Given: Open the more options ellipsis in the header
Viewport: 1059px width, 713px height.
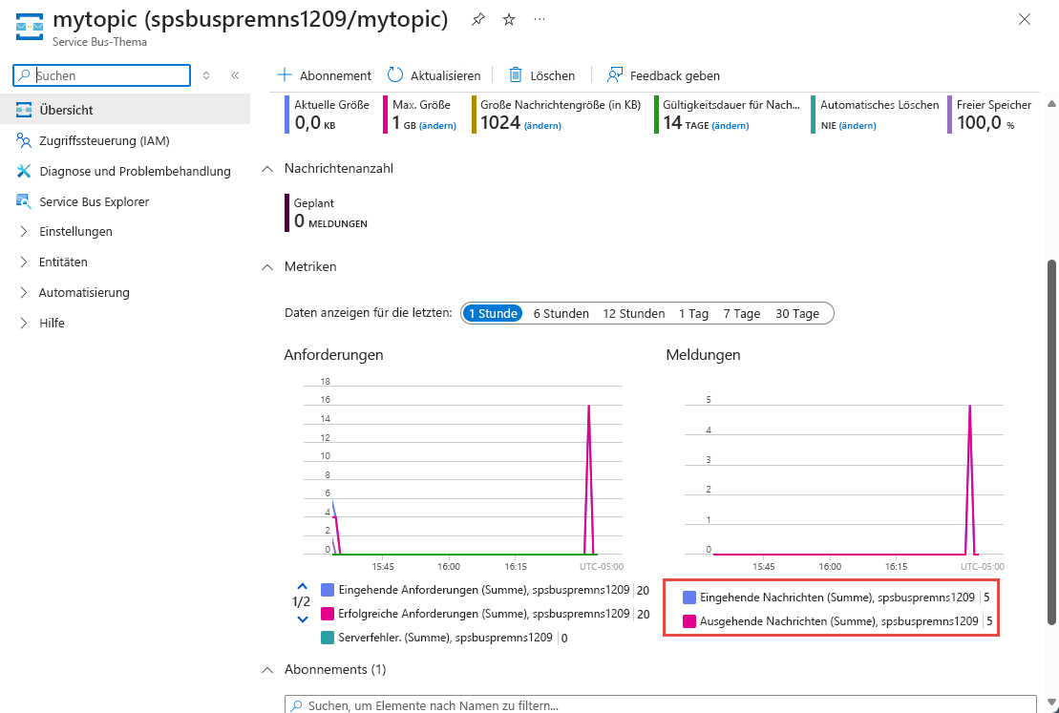Looking at the screenshot, I should pos(539,20).
